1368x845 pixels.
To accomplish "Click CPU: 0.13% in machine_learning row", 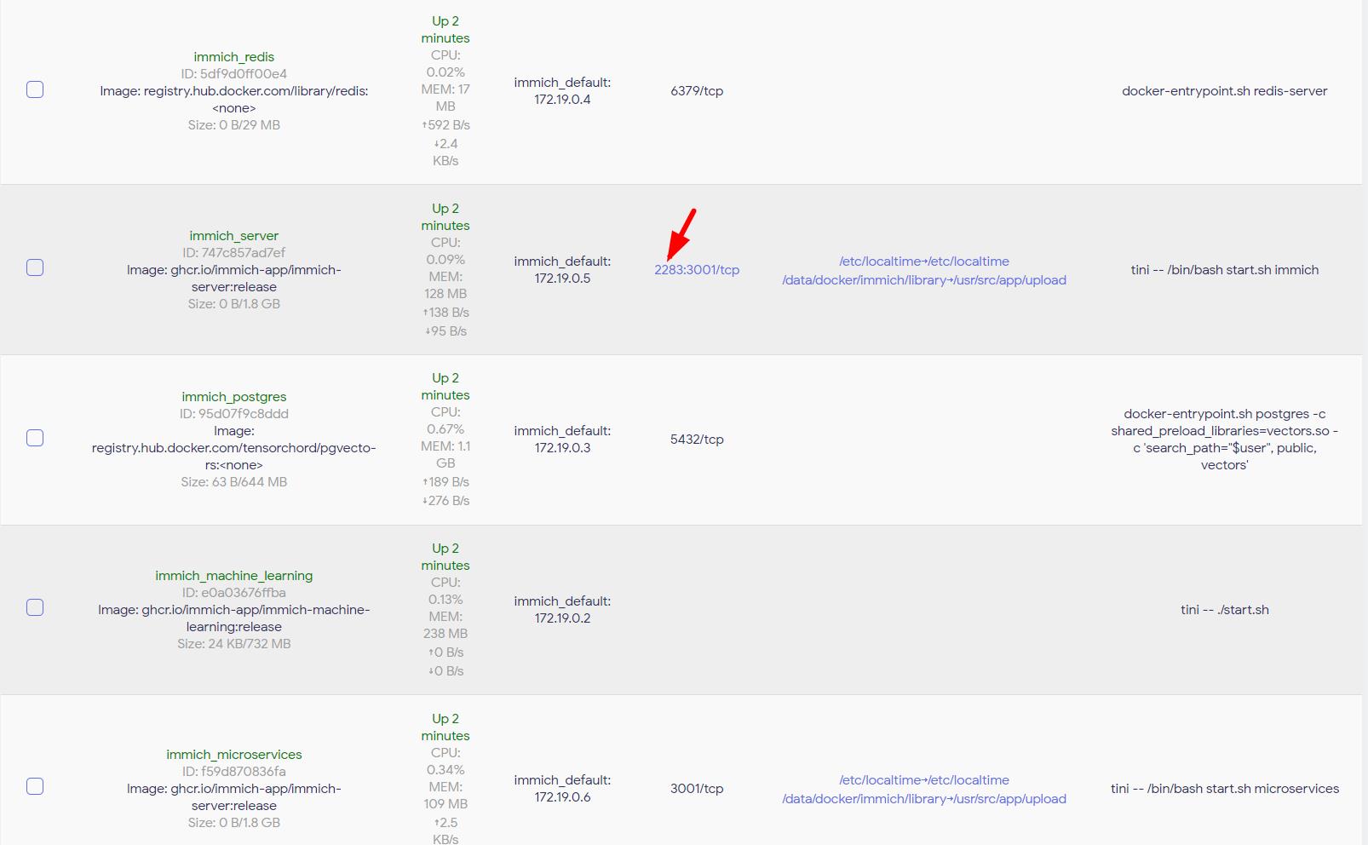I will pos(445,591).
